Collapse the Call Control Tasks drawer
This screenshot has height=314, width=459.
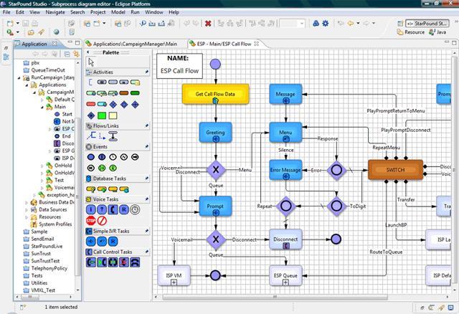pos(118,252)
